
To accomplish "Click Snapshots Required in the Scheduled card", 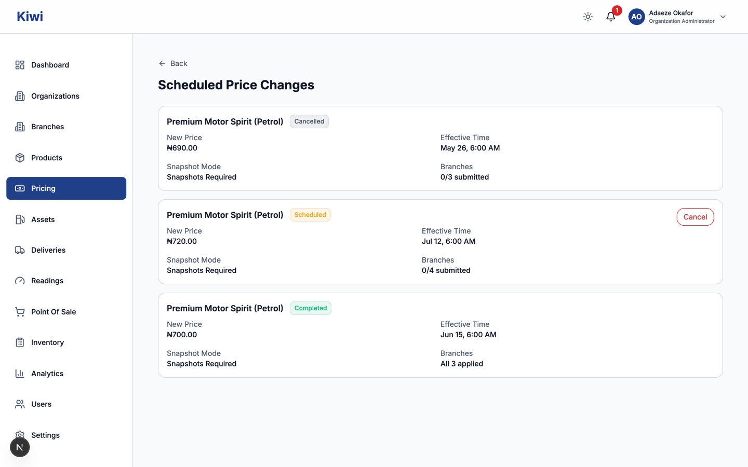I will 202,270.
